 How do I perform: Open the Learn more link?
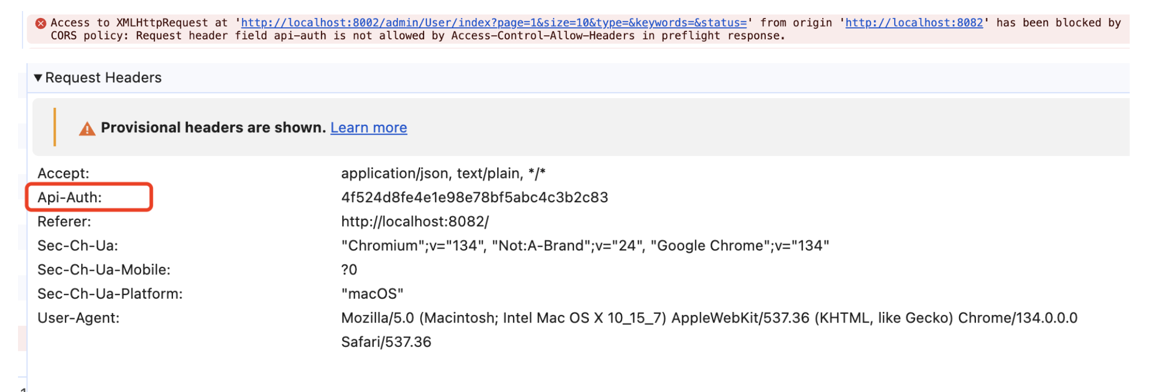click(x=368, y=128)
